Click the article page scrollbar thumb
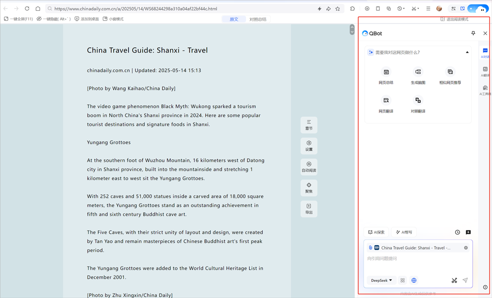Viewport: 492px width, 298px height. 352,30
